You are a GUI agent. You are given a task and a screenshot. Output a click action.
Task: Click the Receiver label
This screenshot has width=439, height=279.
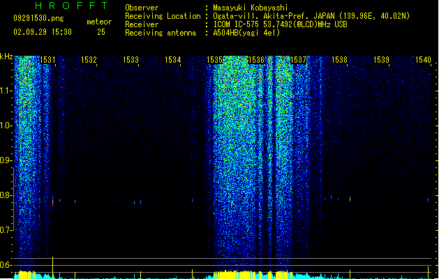[142, 24]
